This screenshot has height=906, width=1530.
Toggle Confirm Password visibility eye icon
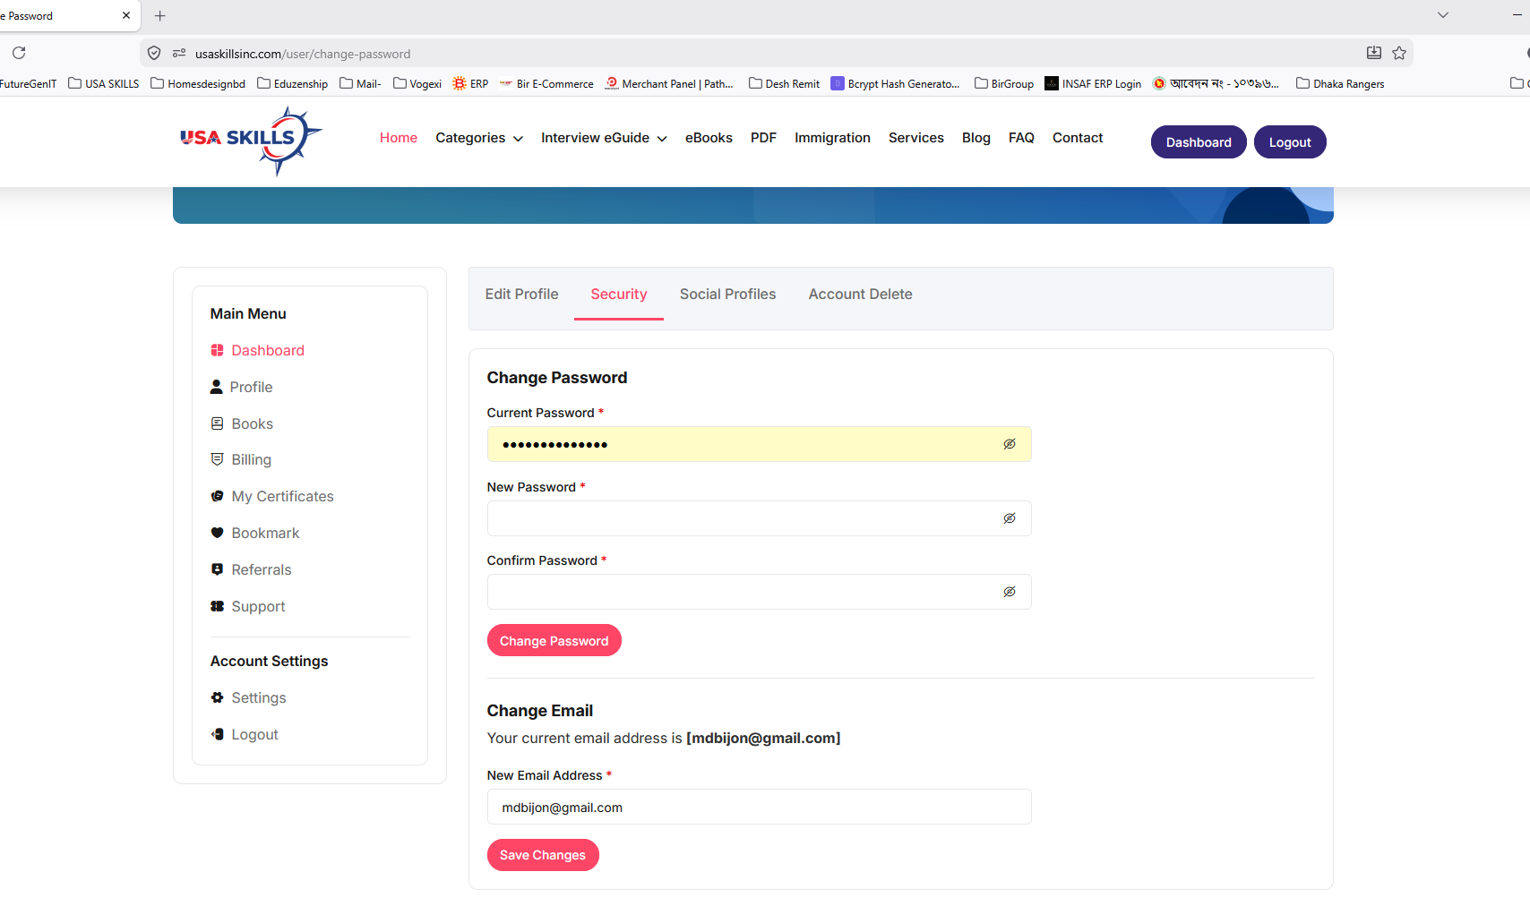pos(1010,592)
